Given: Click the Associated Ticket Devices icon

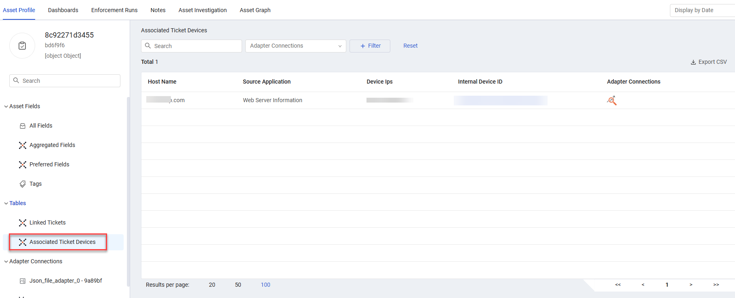Looking at the screenshot, I should (x=23, y=242).
